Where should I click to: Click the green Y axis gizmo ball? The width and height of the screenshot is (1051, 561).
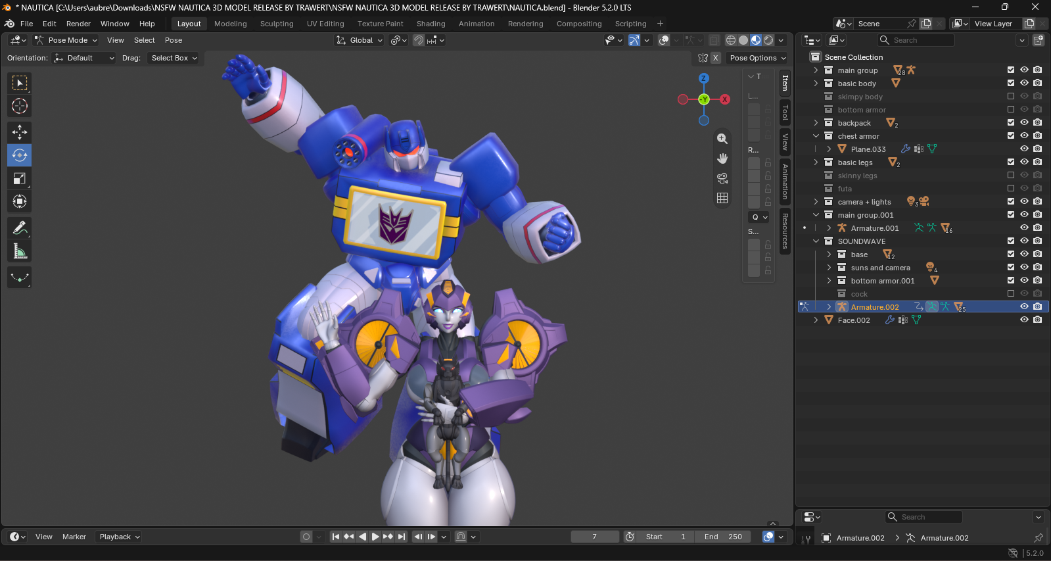(x=704, y=99)
